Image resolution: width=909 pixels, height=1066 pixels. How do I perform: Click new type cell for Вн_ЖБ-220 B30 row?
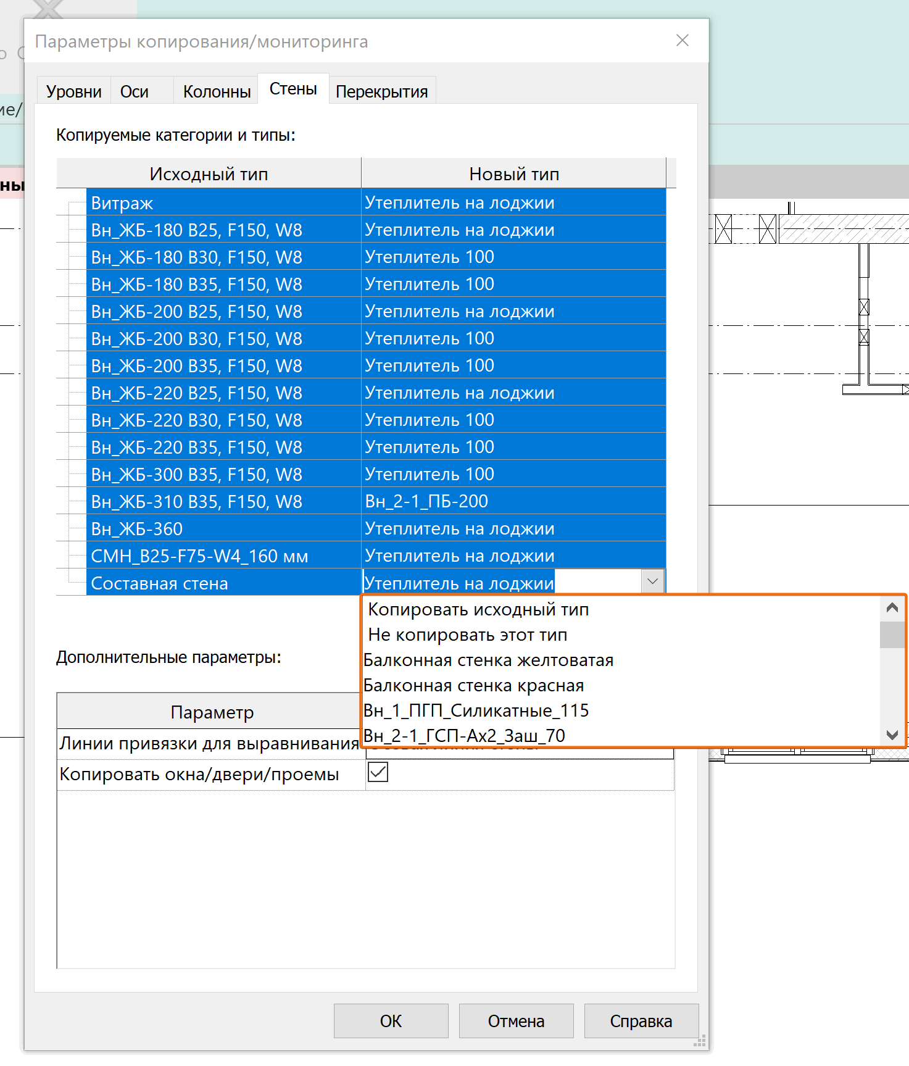point(513,420)
